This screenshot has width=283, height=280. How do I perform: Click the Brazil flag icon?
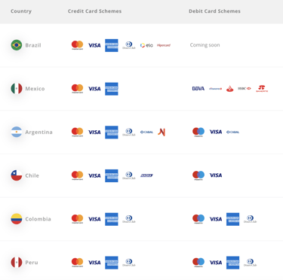[17, 45]
